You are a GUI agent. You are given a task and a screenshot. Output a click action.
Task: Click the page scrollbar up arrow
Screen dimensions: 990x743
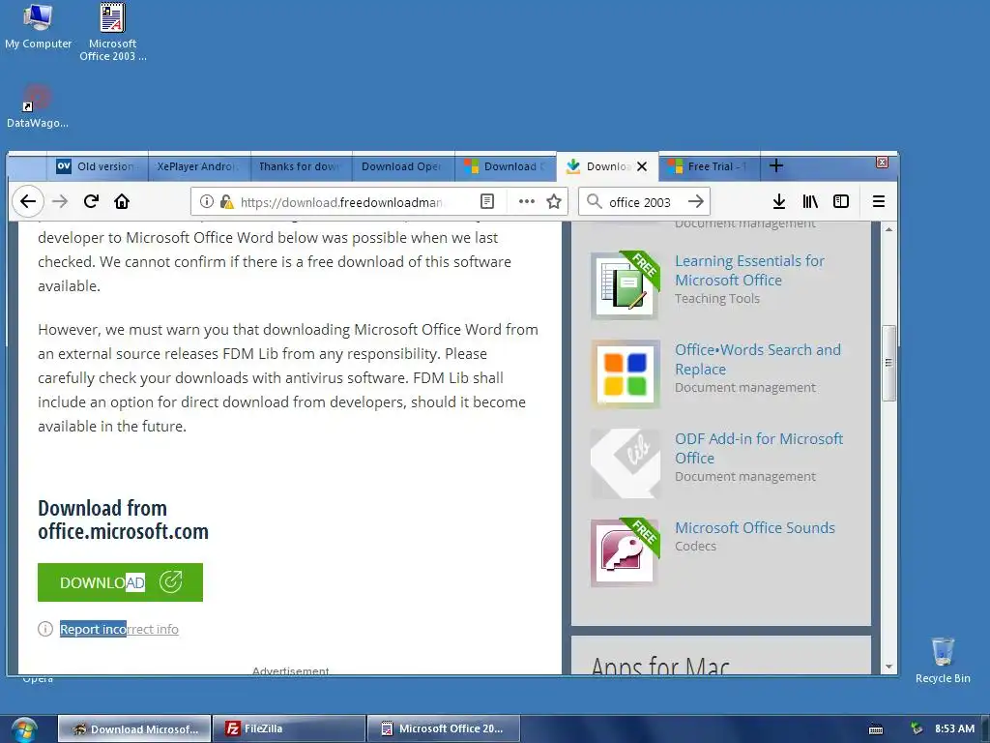pyautogui.click(x=889, y=229)
